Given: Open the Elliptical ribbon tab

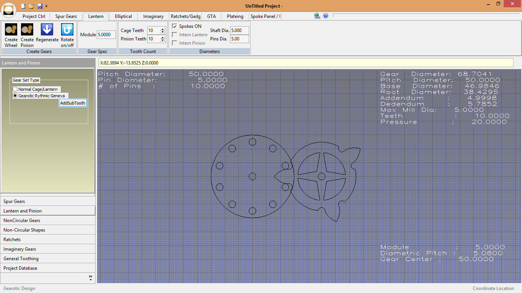Looking at the screenshot, I should 123,16.
